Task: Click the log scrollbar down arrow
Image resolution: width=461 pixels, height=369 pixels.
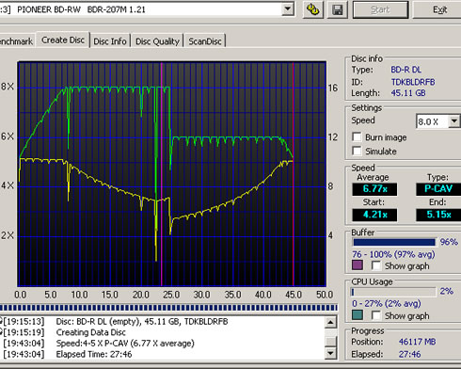Action: (330, 354)
